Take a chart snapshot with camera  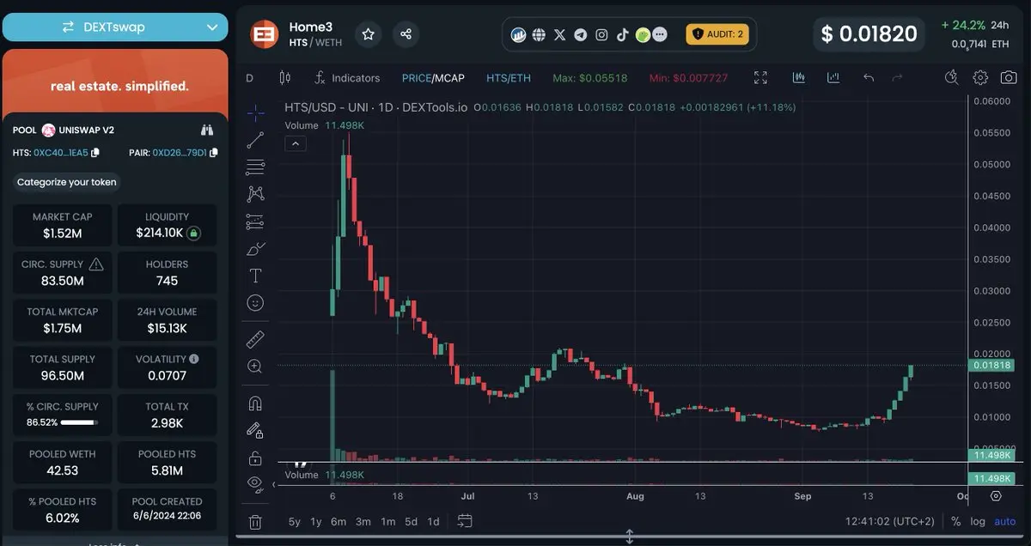[1009, 78]
